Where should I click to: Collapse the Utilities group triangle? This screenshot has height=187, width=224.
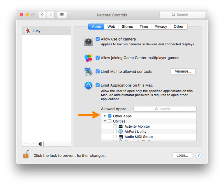105,121
